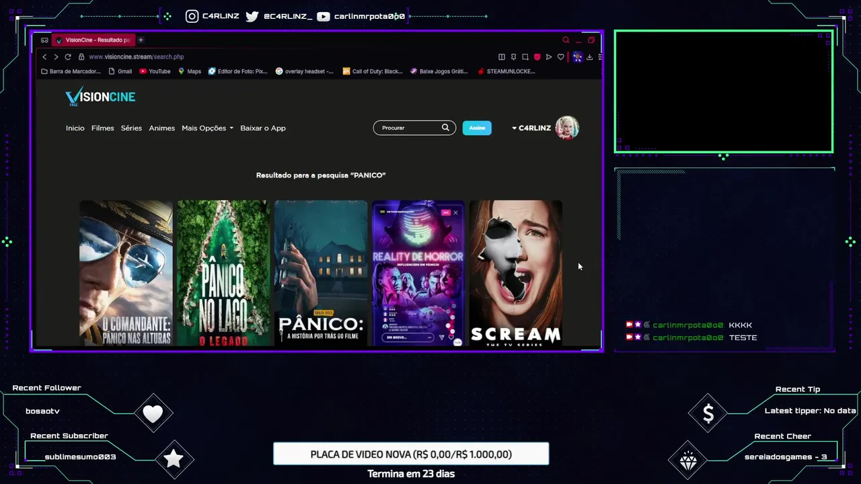Click the Instagram icon in overlay header
Screen dimensions: 861x484
coord(192,16)
